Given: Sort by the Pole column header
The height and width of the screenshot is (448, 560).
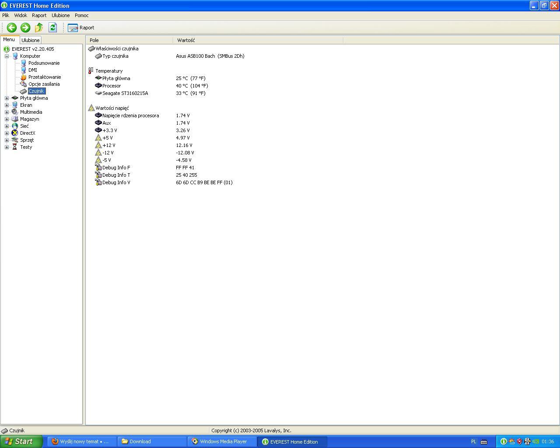Looking at the screenshot, I should pos(129,40).
